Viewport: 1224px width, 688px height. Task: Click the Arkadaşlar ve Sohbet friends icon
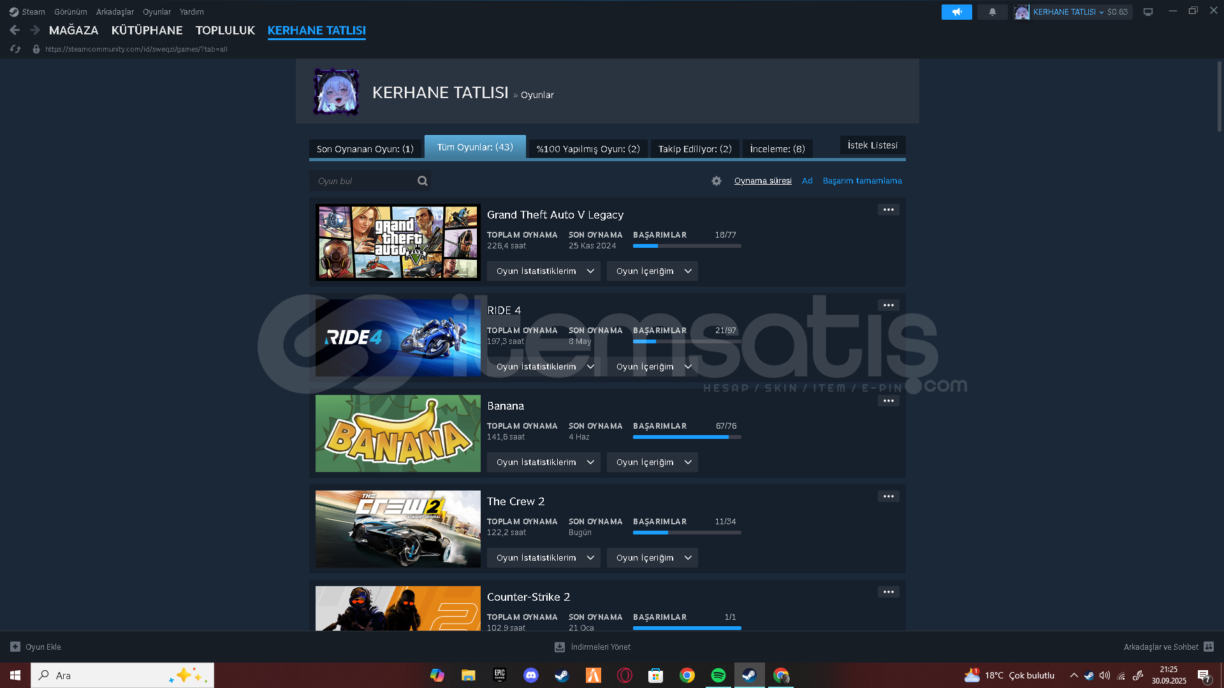tap(1209, 647)
